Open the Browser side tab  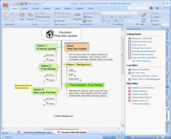click(167, 127)
